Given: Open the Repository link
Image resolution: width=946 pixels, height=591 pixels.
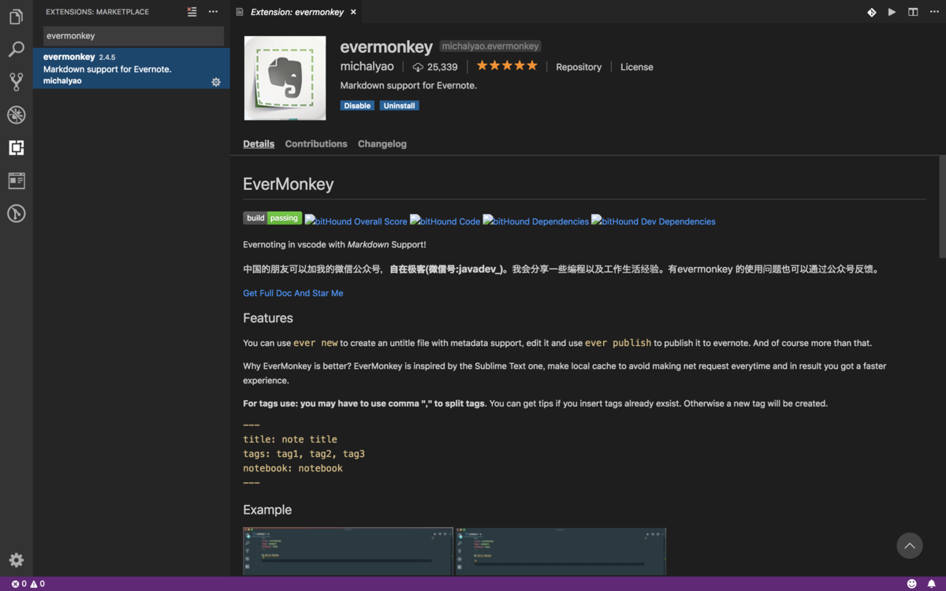Looking at the screenshot, I should (x=579, y=67).
